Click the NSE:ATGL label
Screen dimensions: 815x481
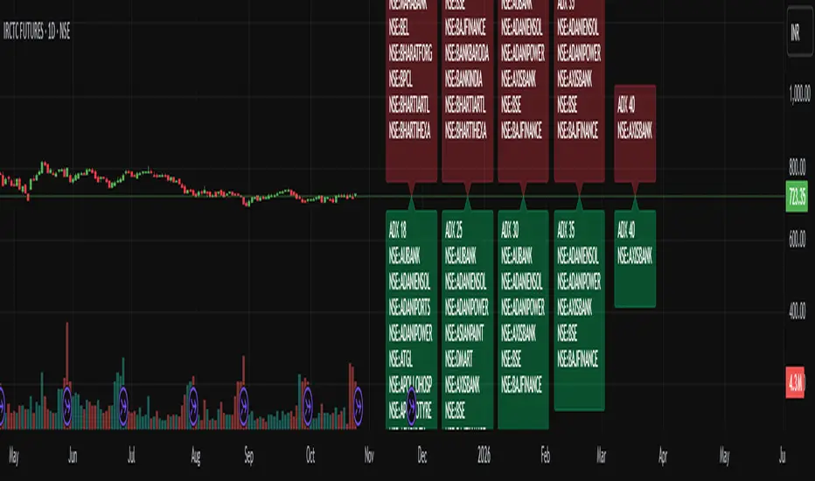click(401, 359)
